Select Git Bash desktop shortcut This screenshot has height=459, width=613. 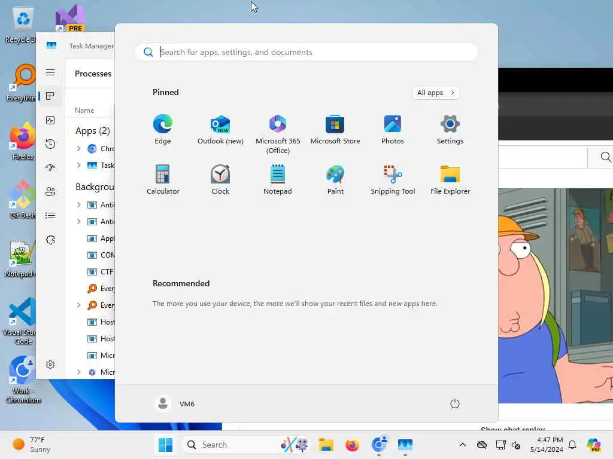point(22,200)
